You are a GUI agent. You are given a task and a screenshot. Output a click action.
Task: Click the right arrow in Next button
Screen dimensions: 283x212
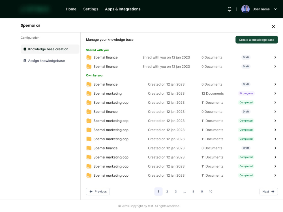273,191
